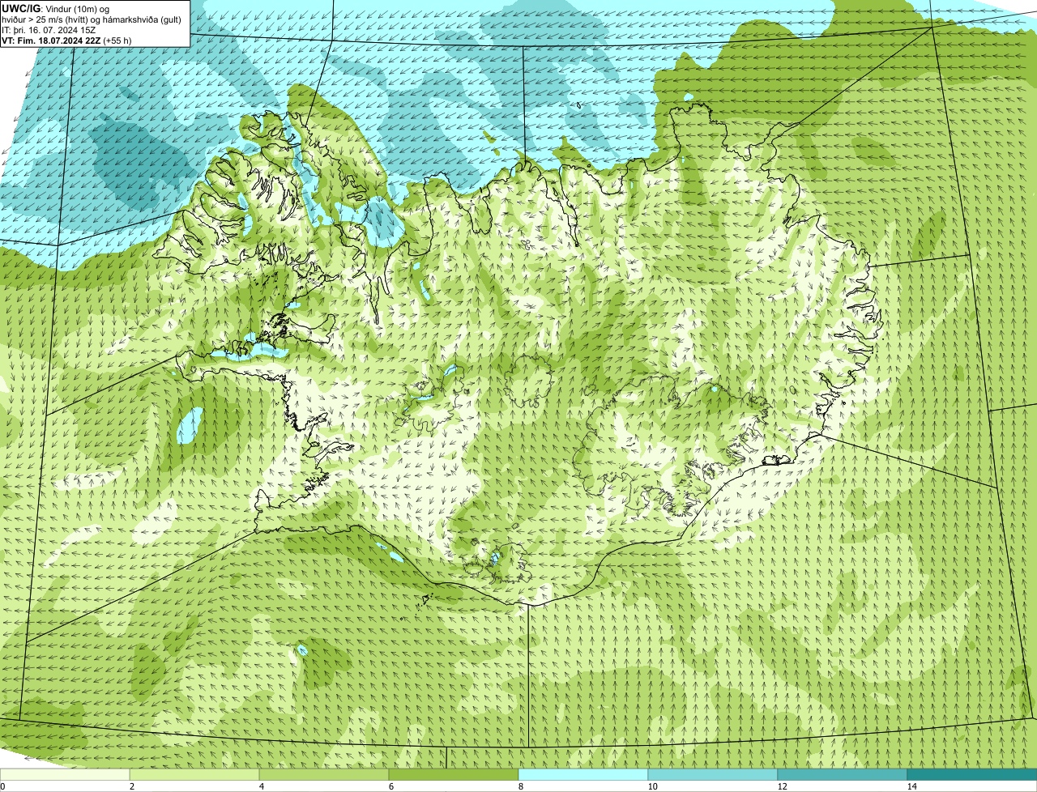1037x792 pixels.
Task: Click the legend label '0'
Action: pyautogui.click(x=2, y=786)
